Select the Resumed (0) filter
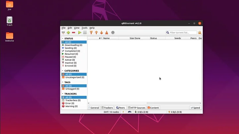This screenshot has height=134, width=239. [x=74, y=54]
